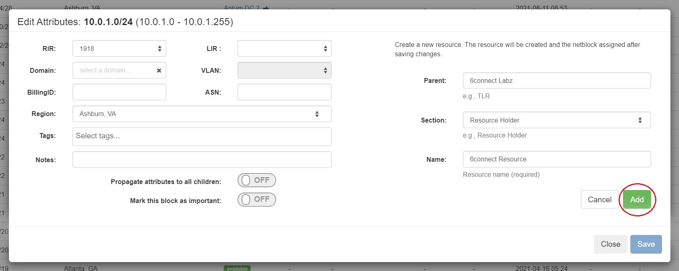Click the arrow icon next to Aptum DC 2

pyautogui.click(x=266, y=8)
